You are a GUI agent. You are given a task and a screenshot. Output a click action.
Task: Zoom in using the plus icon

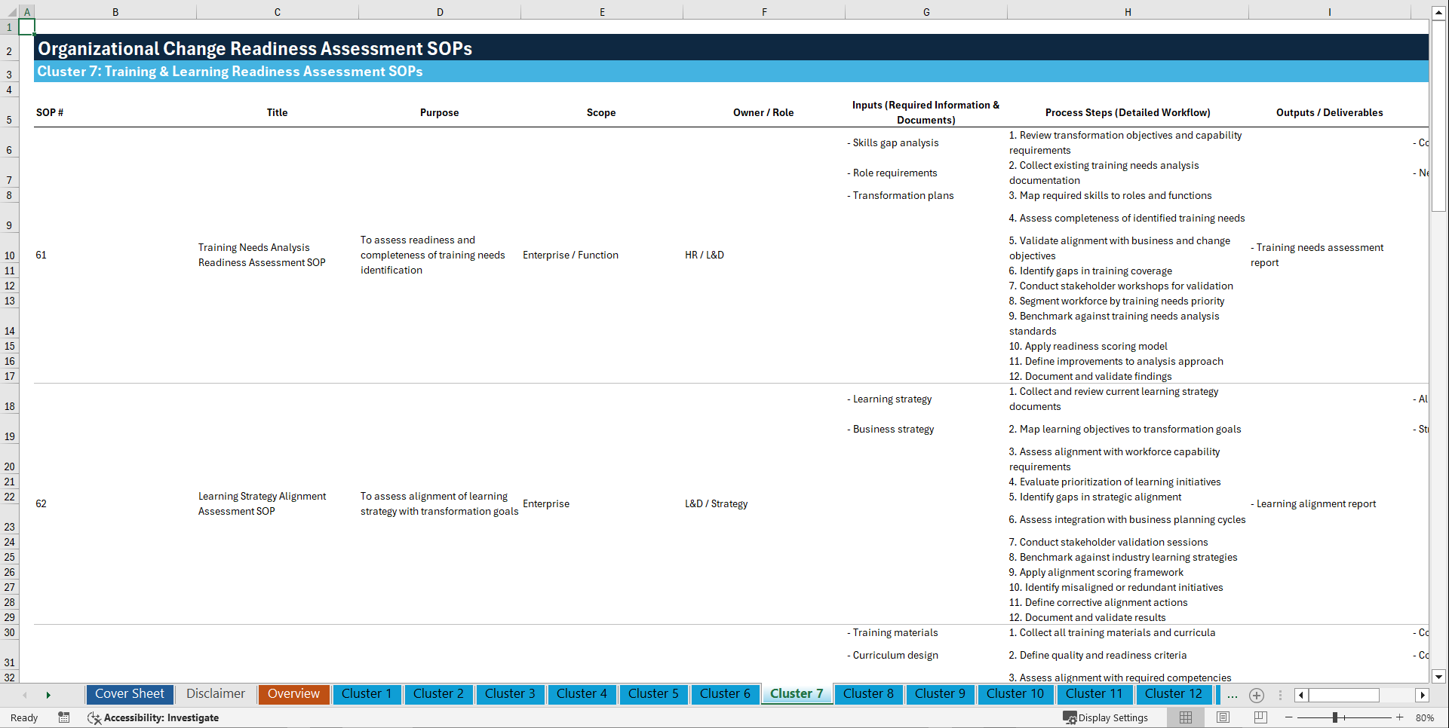coord(1401,717)
